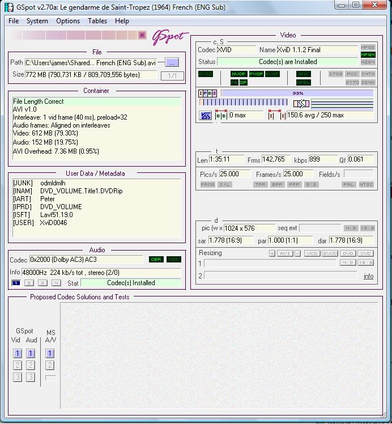Screen dimensions: 392x424
Task: Open the Help menu
Action: [x=122, y=21]
